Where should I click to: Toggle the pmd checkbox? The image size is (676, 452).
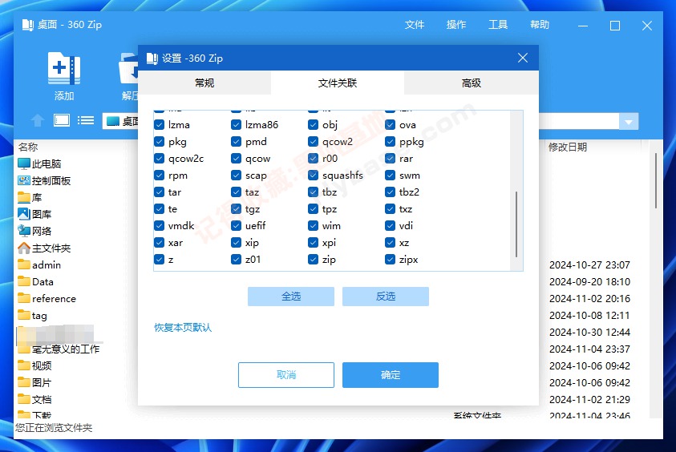tap(237, 142)
